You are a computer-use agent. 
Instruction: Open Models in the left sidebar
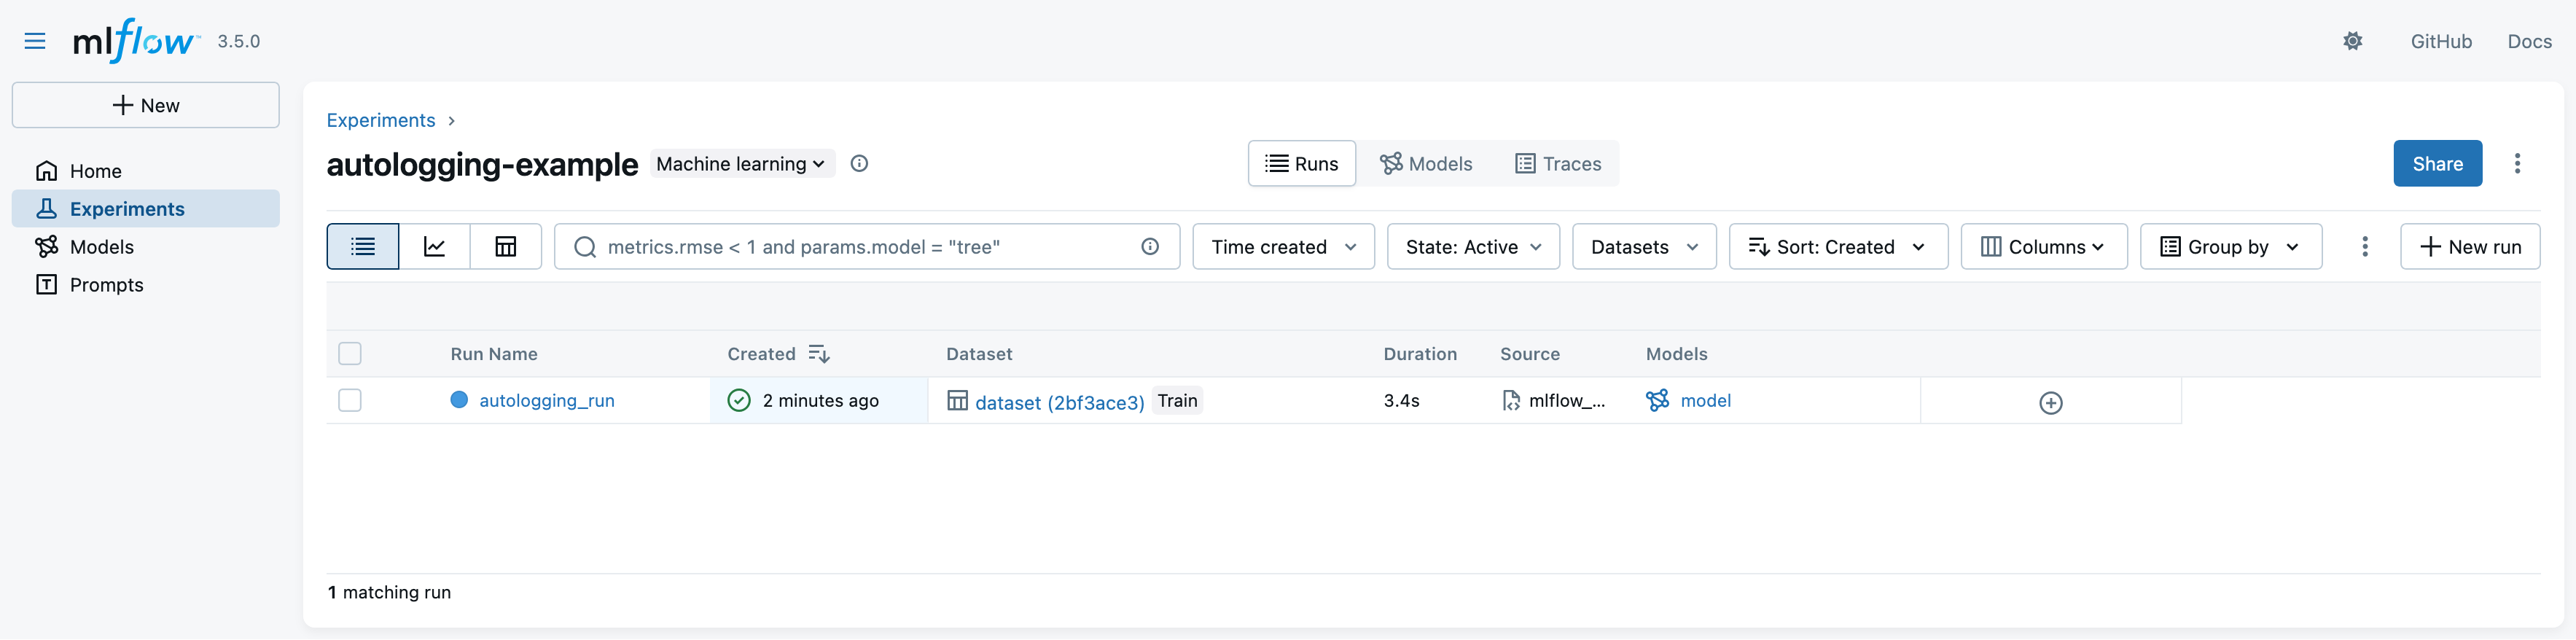pos(101,247)
